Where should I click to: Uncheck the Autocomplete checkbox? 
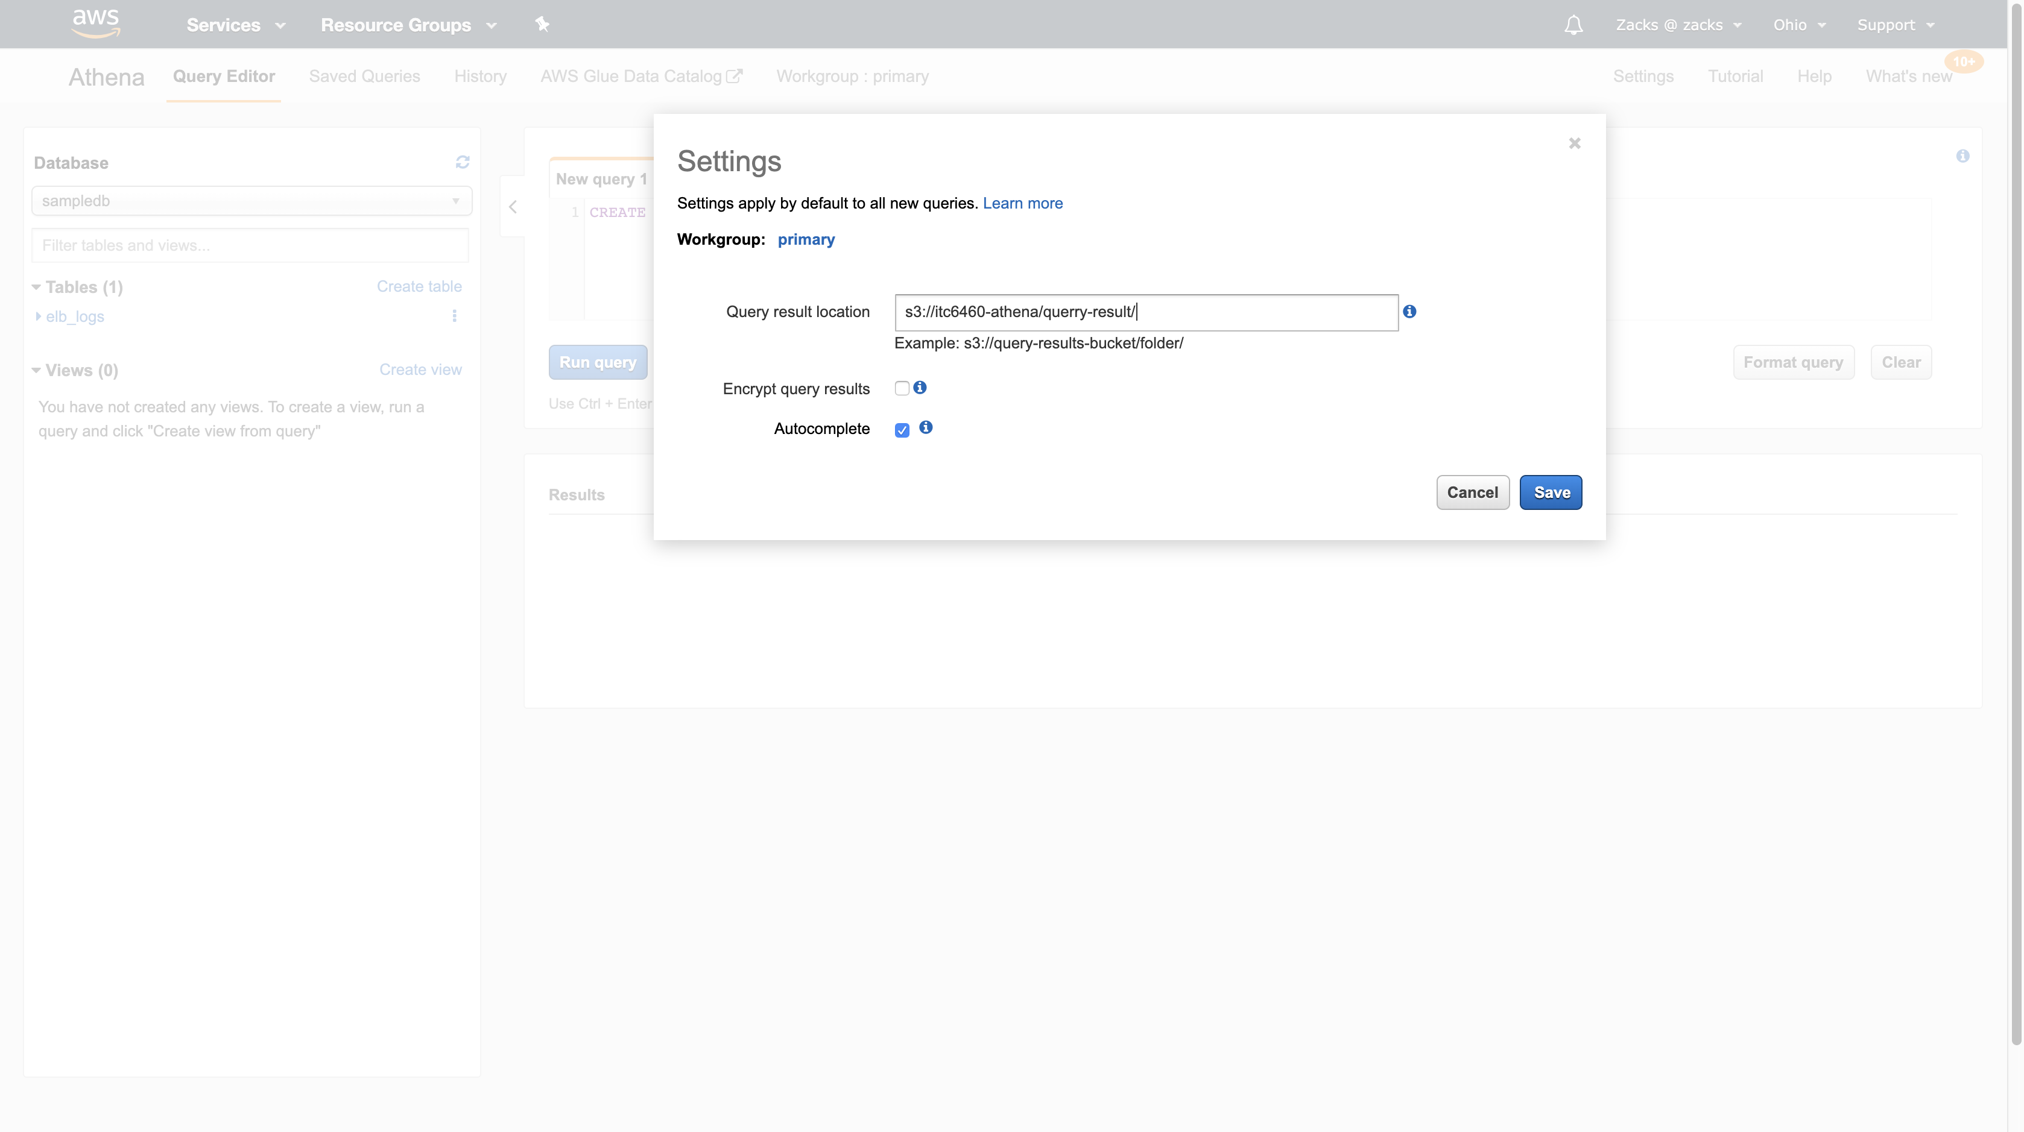[902, 430]
